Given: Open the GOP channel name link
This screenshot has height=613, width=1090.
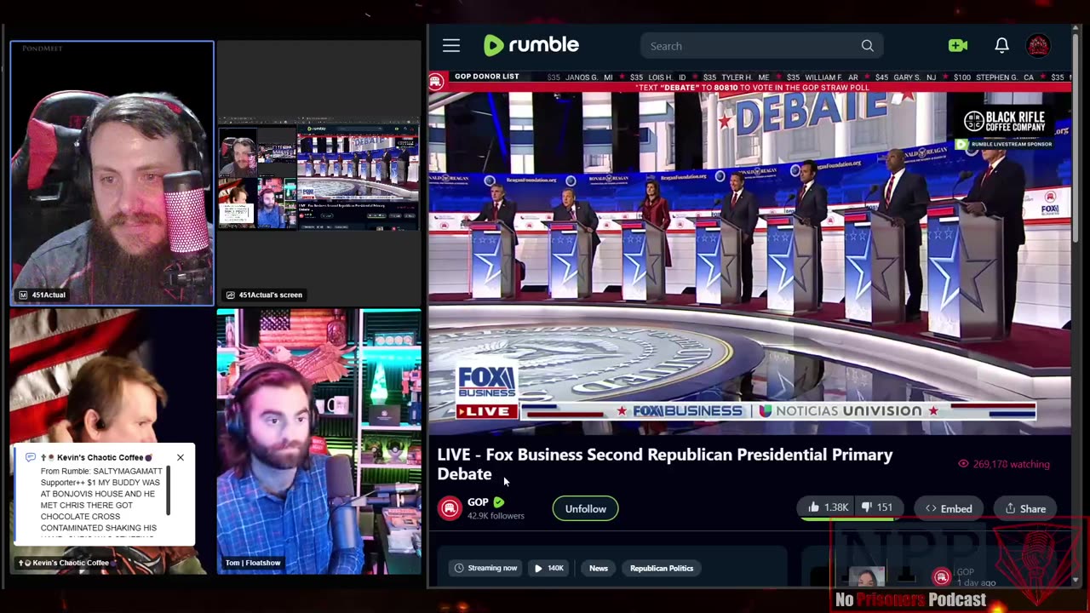Looking at the screenshot, I should (478, 502).
